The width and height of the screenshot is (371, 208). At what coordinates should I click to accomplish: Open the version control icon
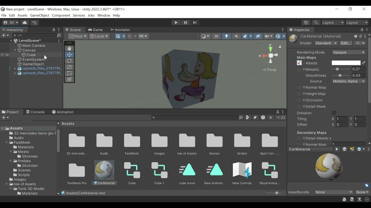(x=34, y=23)
